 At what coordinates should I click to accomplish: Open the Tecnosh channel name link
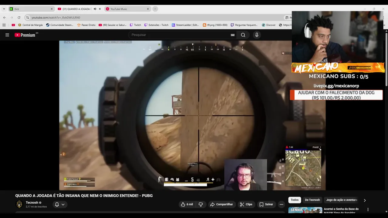coord(32,203)
